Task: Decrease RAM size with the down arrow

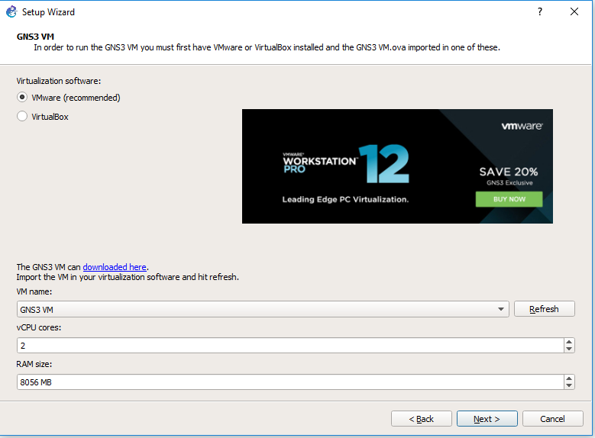Action: point(569,385)
